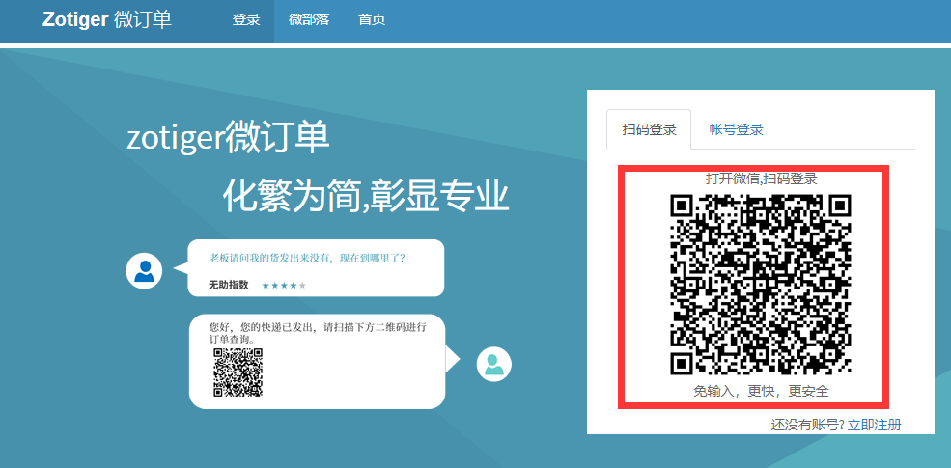Go to 首页 in navigation bar
The height and width of the screenshot is (468, 951).
click(372, 20)
